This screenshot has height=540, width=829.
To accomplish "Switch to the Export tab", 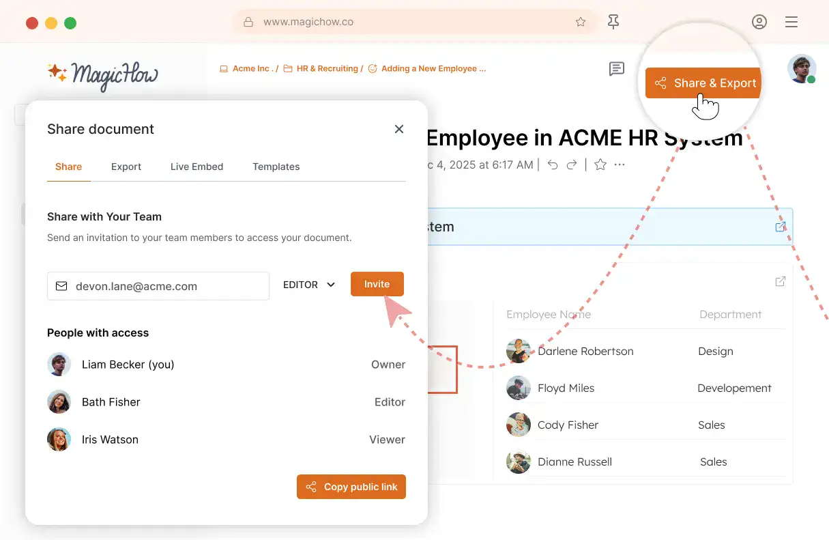I will tap(126, 167).
